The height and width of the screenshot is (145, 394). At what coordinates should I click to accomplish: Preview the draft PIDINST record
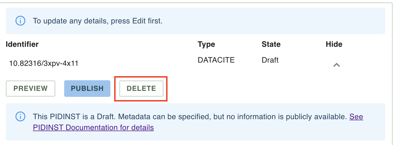[x=30, y=88]
